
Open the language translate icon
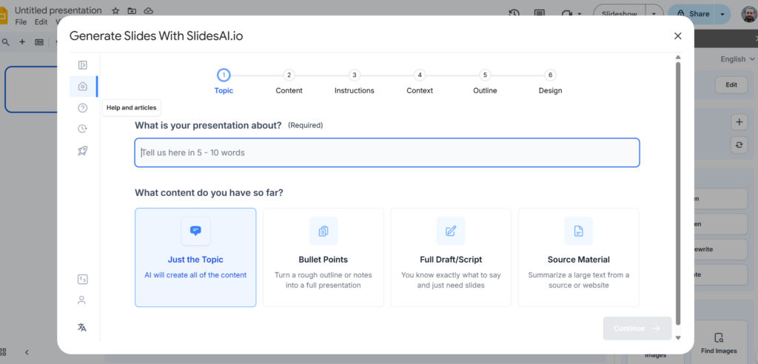click(82, 327)
